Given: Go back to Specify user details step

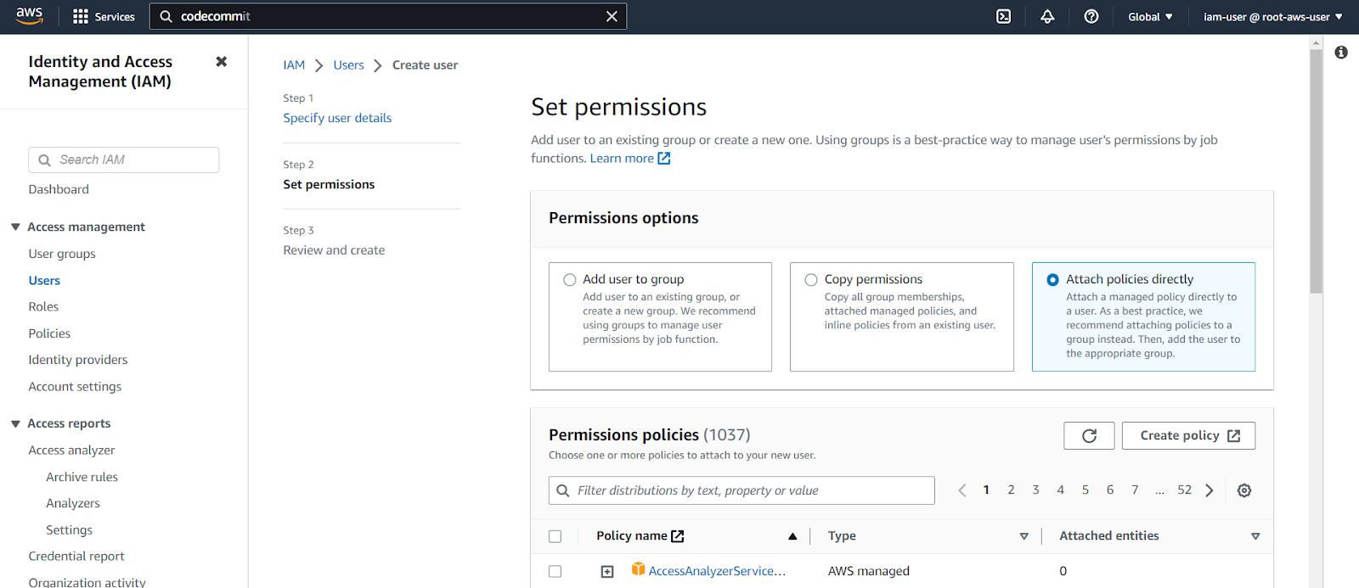Looking at the screenshot, I should point(337,118).
